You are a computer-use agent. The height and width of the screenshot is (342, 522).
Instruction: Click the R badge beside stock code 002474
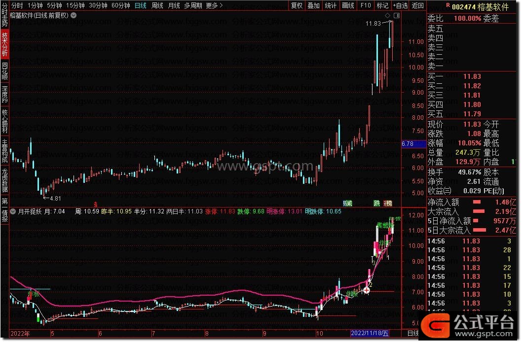point(448,5)
